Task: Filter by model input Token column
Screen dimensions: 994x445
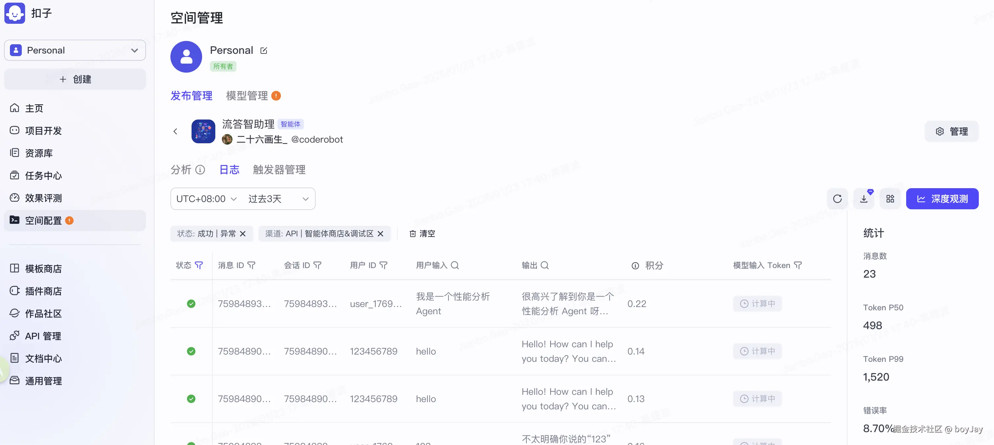Action: (x=798, y=265)
